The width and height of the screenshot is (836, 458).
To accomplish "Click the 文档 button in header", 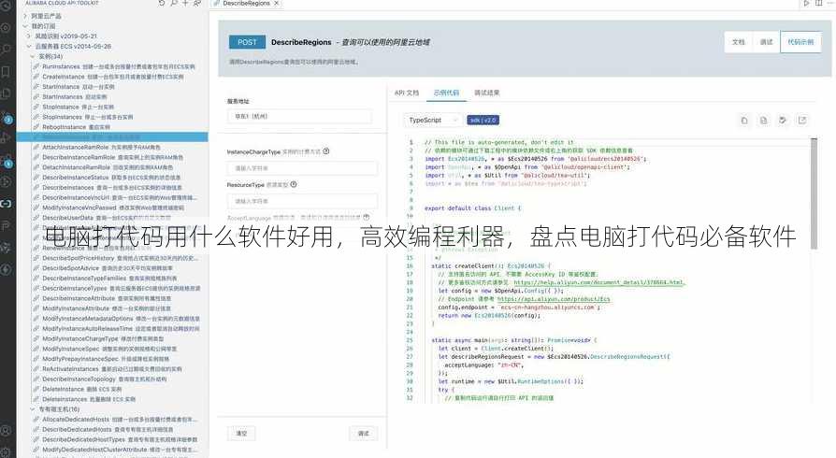I will 739,42.
